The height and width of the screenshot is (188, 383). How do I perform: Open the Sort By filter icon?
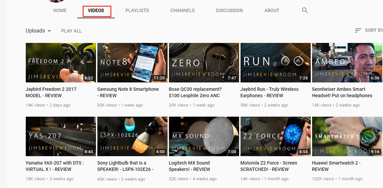pyautogui.click(x=358, y=30)
